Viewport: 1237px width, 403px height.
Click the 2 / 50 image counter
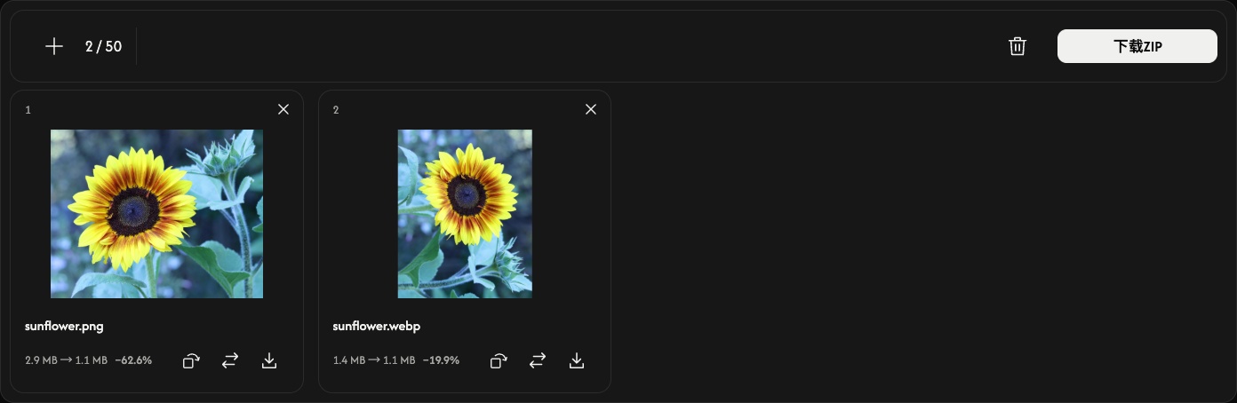(x=103, y=46)
